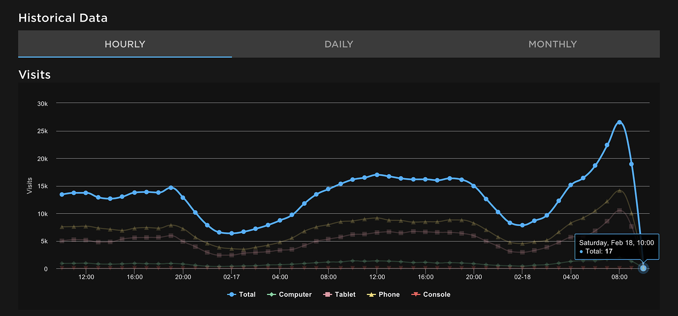Click the highlighted 10:00 data point marker
678x316 pixels.
(x=643, y=268)
